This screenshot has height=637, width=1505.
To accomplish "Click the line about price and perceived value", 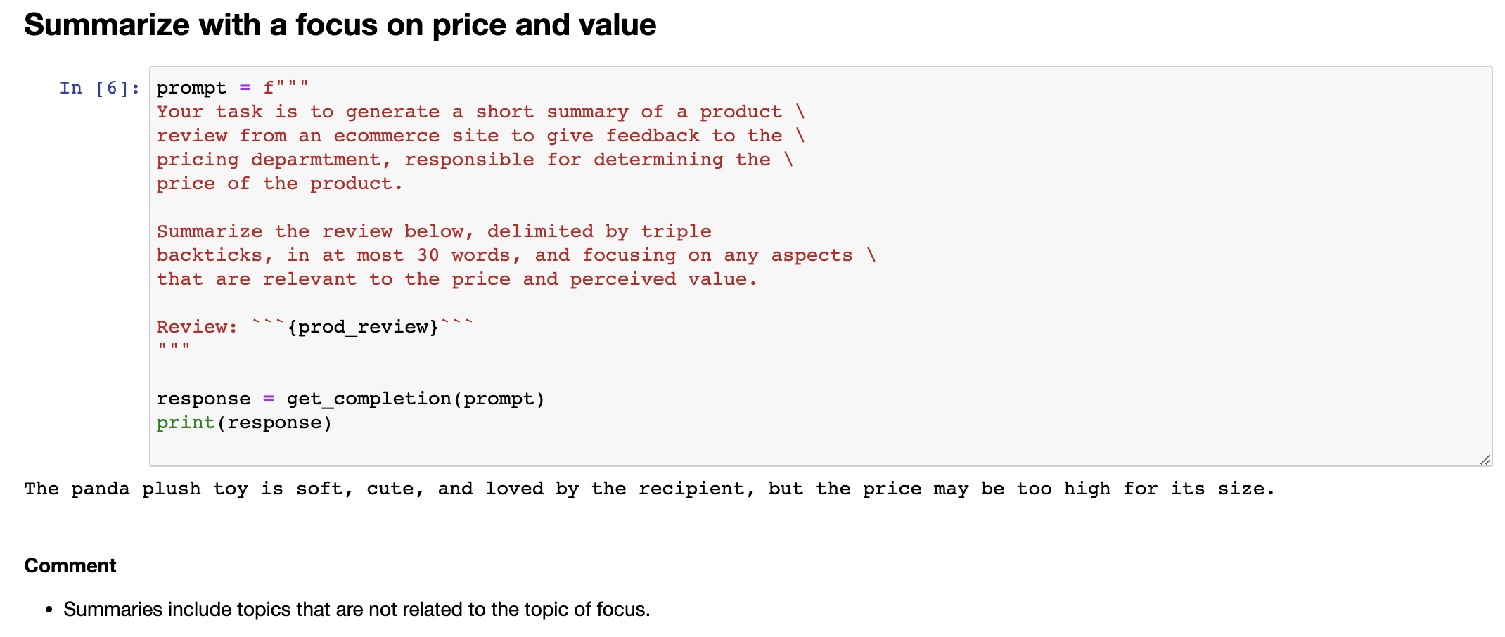I will [x=456, y=279].
